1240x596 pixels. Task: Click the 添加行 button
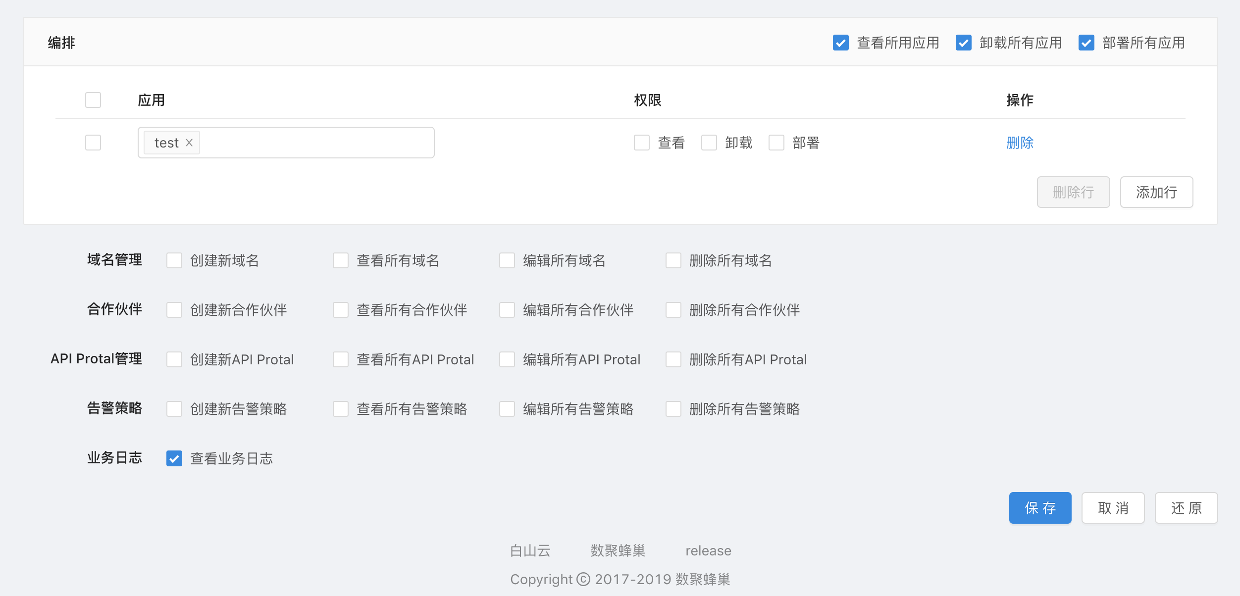(x=1156, y=192)
